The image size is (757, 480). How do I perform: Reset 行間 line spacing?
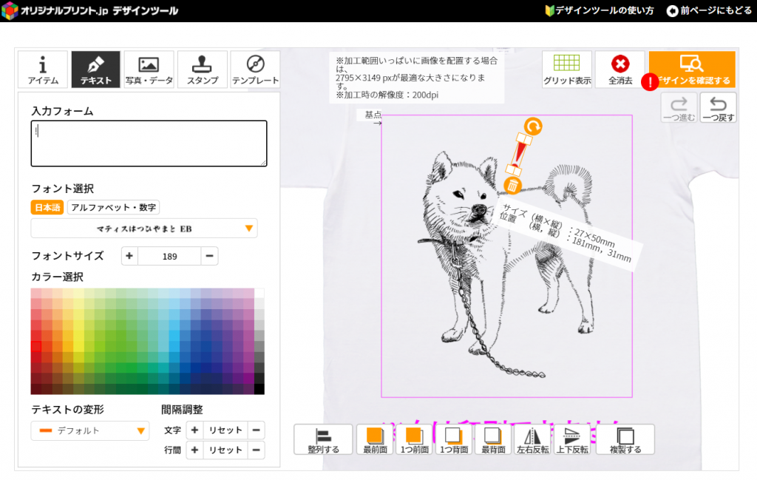(x=225, y=450)
